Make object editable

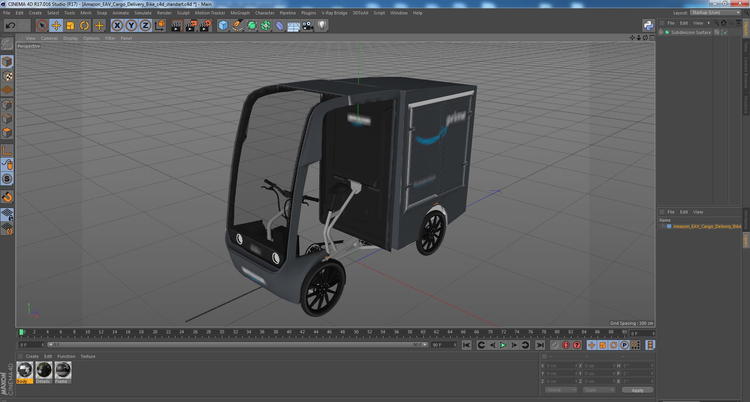coord(7,44)
